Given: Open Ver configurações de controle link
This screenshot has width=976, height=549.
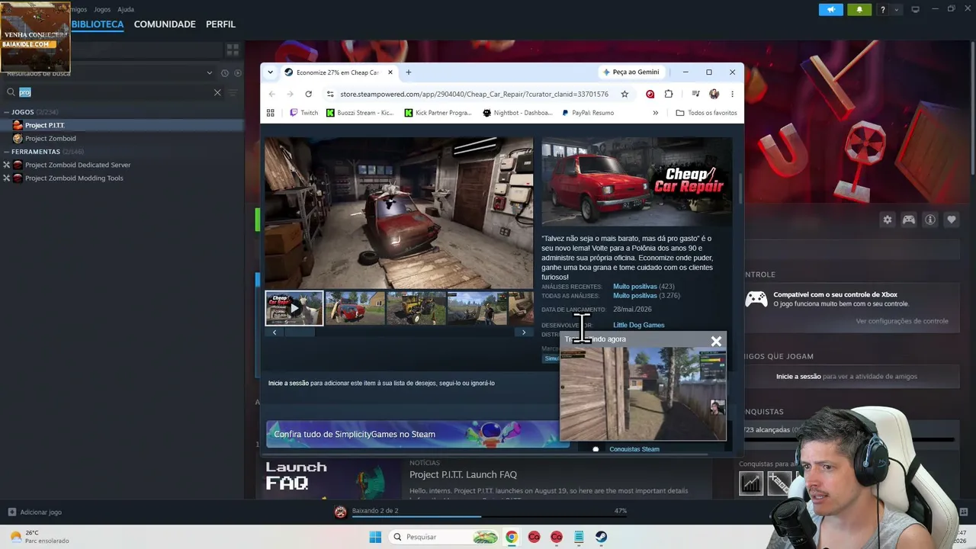Looking at the screenshot, I should (902, 321).
